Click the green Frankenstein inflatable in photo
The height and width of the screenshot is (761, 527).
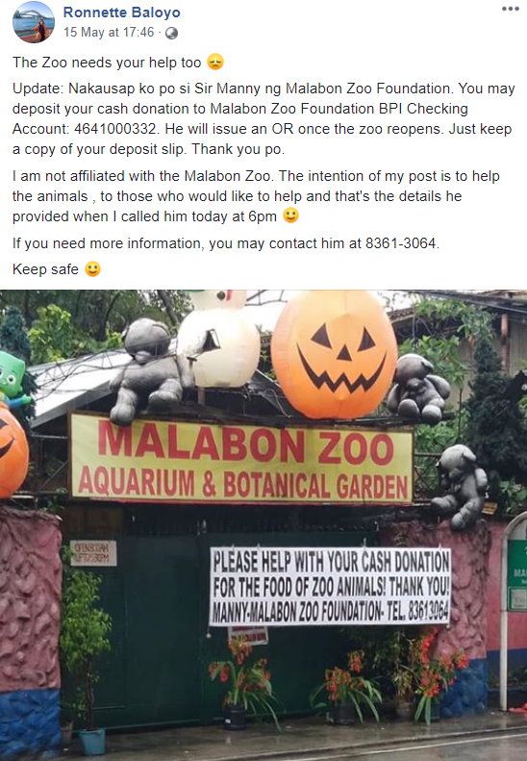tap(13, 378)
